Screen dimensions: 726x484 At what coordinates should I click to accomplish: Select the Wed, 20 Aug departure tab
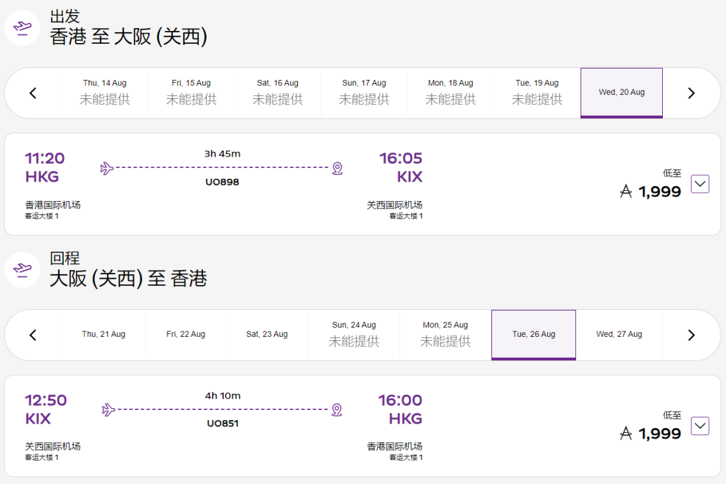pos(621,93)
